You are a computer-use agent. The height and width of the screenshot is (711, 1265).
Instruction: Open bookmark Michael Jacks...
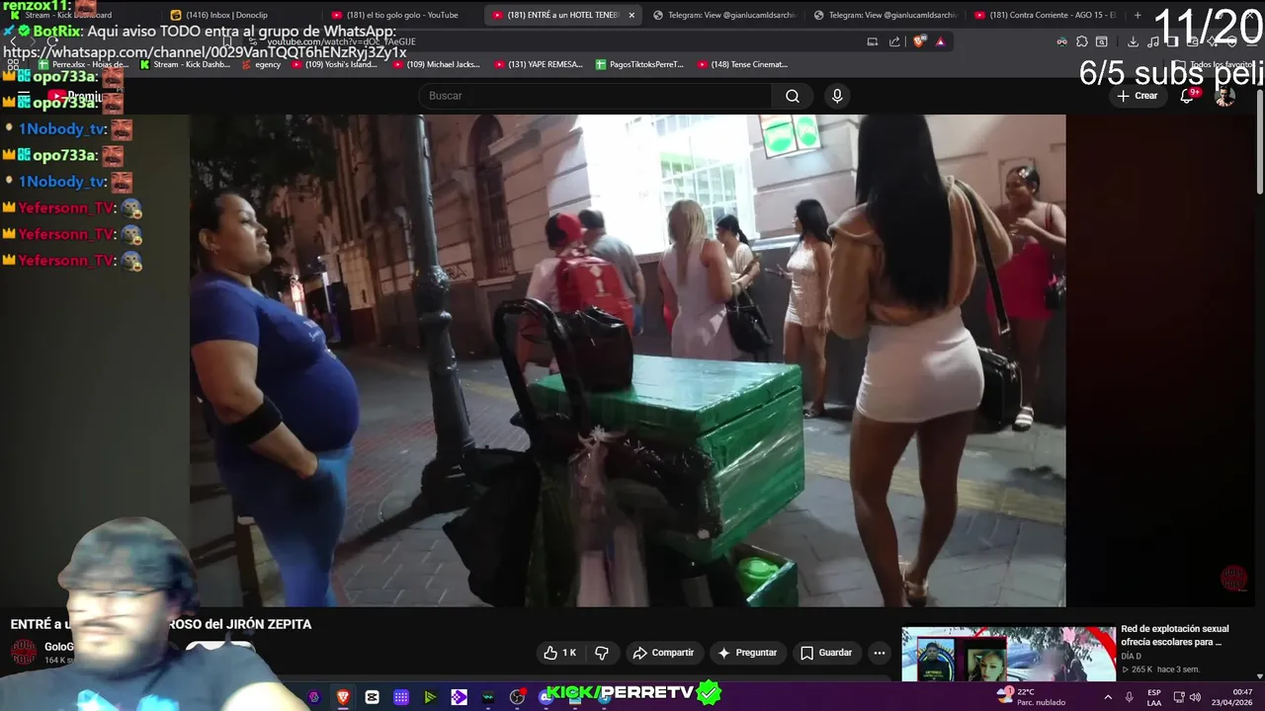click(x=436, y=64)
